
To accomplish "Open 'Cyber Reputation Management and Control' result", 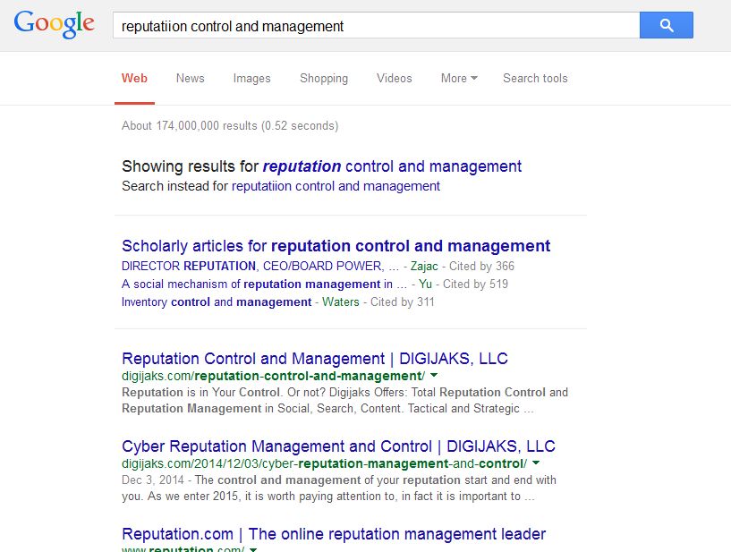I will pyautogui.click(x=338, y=446).
